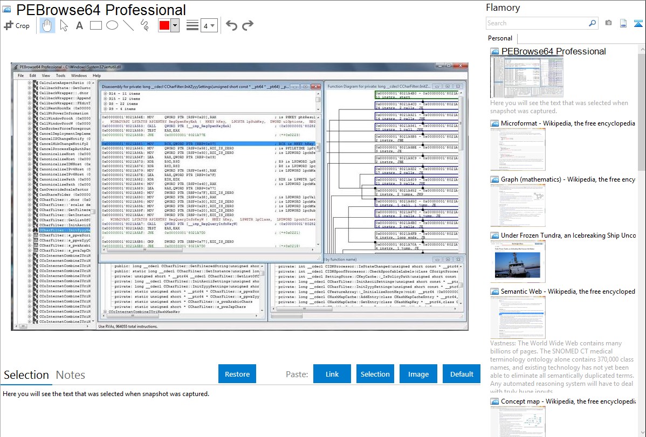This screenshot has width=646, height=437.
Task: Open the line thickness dropdown
Action: coord(209,25)
